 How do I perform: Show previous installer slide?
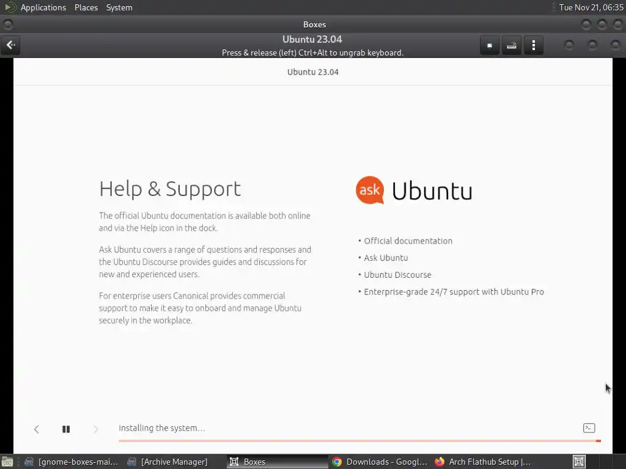click(36, 429)
